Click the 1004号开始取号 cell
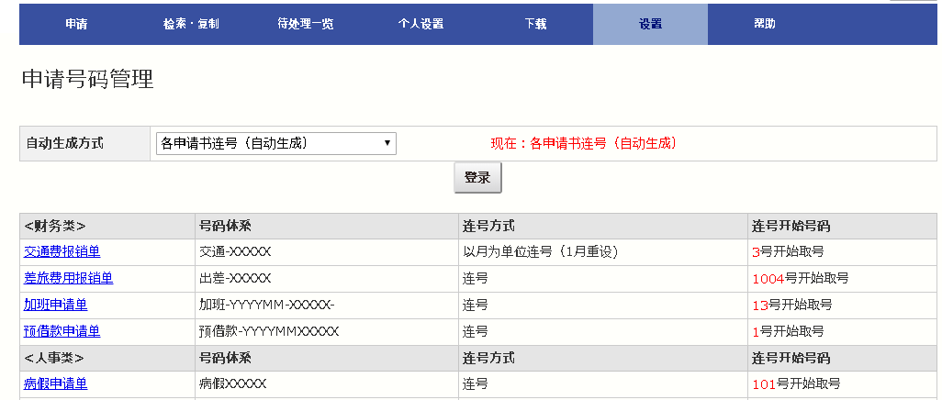942x400 pixels. (800, 279)
